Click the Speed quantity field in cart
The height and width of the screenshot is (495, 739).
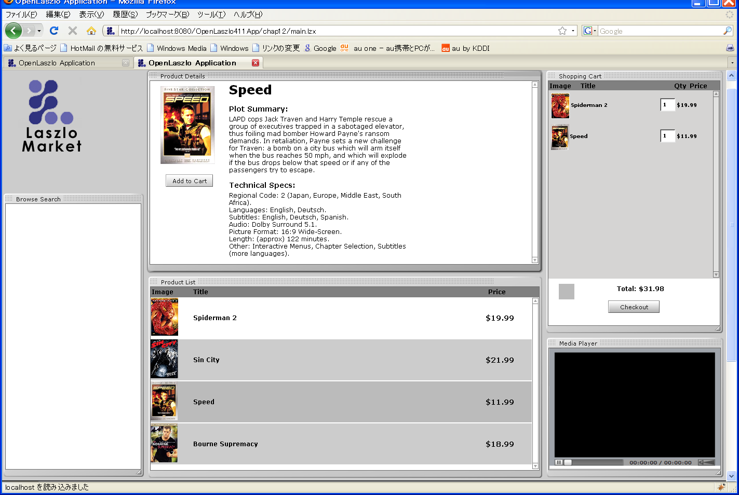[x=667, y=136]
